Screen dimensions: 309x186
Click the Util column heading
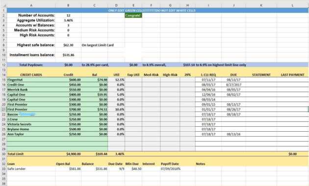pyautogui.click(x=116, y=75)
